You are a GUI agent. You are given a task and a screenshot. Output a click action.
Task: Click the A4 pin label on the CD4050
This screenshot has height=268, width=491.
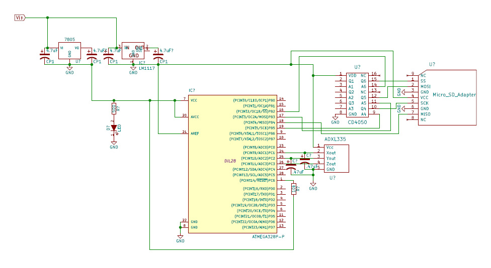[x=364, y=114]
